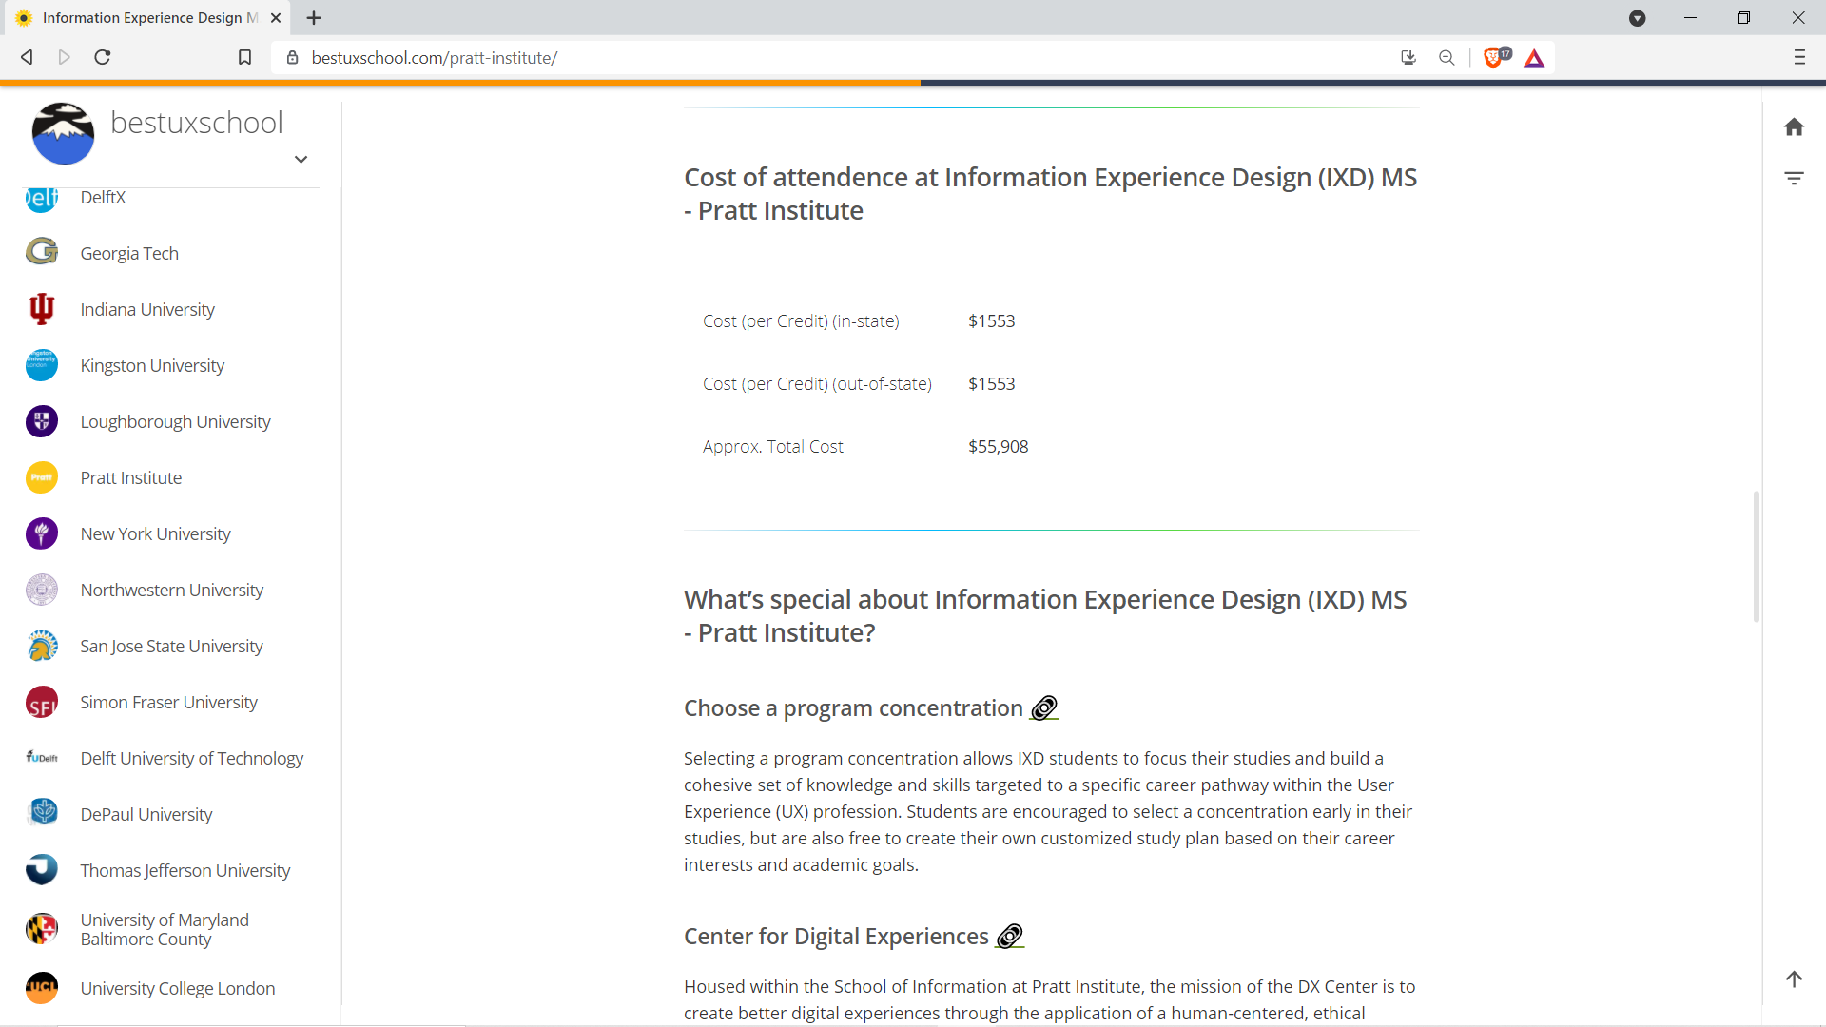Open a new browser tab
This screenshot has width=1826, height=1027.
314,18
